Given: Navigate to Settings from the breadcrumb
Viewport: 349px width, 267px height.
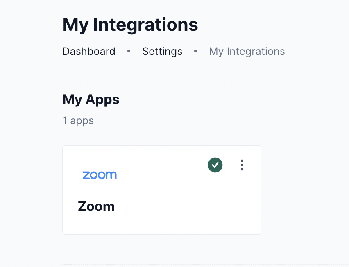Looking at the screenshot, I should (162, 51).
